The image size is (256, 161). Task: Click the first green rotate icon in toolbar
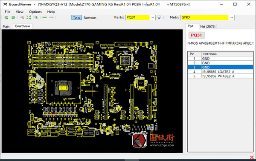6,17
